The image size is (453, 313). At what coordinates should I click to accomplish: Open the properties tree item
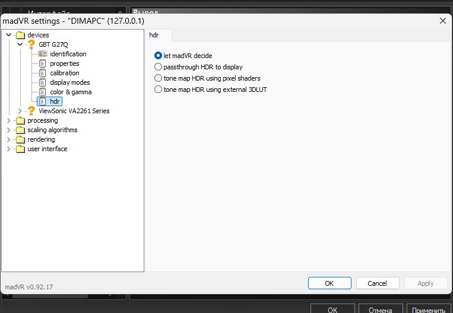tap(65, 63)
